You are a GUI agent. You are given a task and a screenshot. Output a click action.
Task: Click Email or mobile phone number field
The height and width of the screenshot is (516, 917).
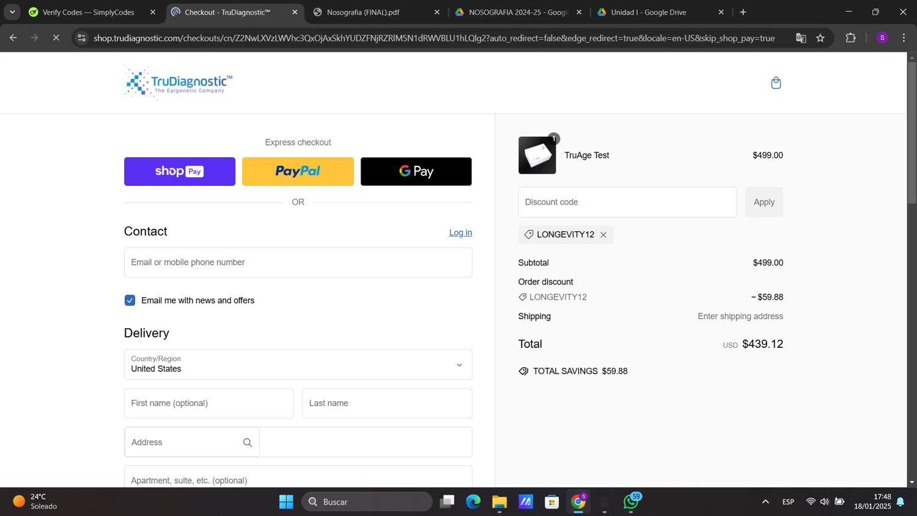point(298,262)
